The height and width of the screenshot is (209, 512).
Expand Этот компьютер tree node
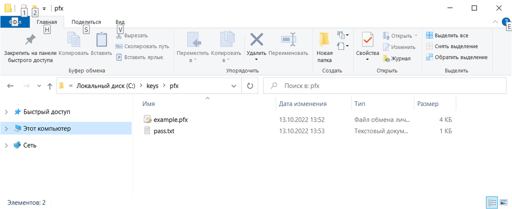coord(6,128)
